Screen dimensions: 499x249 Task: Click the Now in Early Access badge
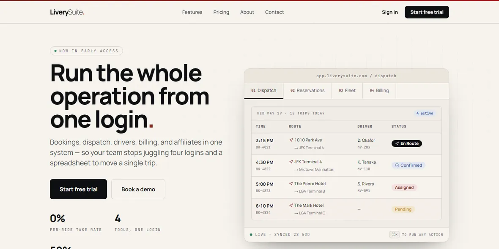[x=86, y=51]
